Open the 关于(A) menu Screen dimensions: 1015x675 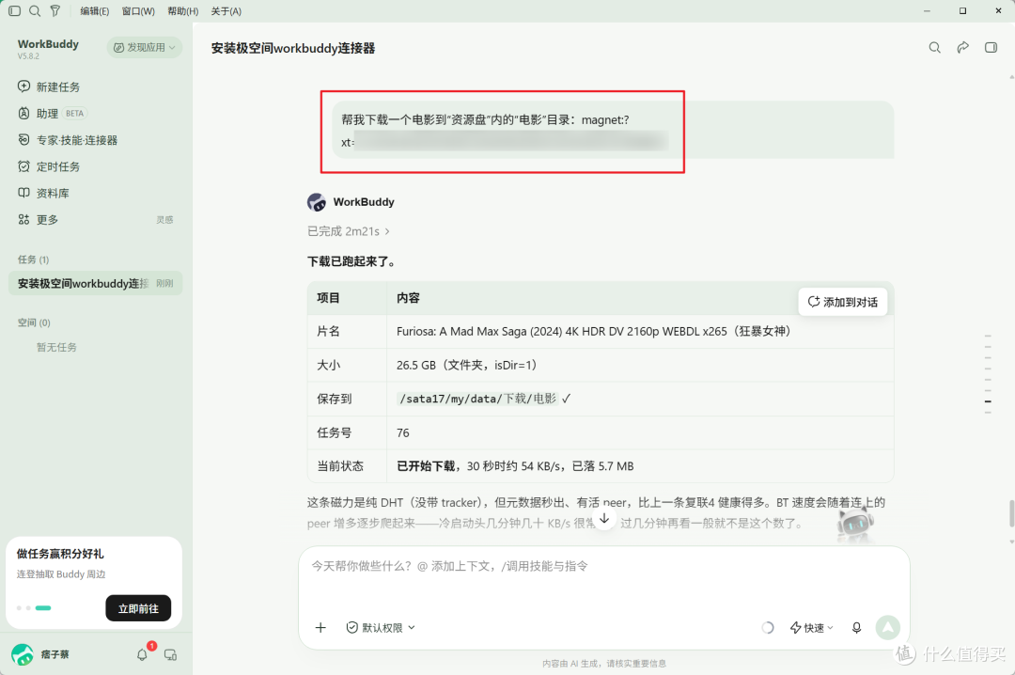coord(226,11)
